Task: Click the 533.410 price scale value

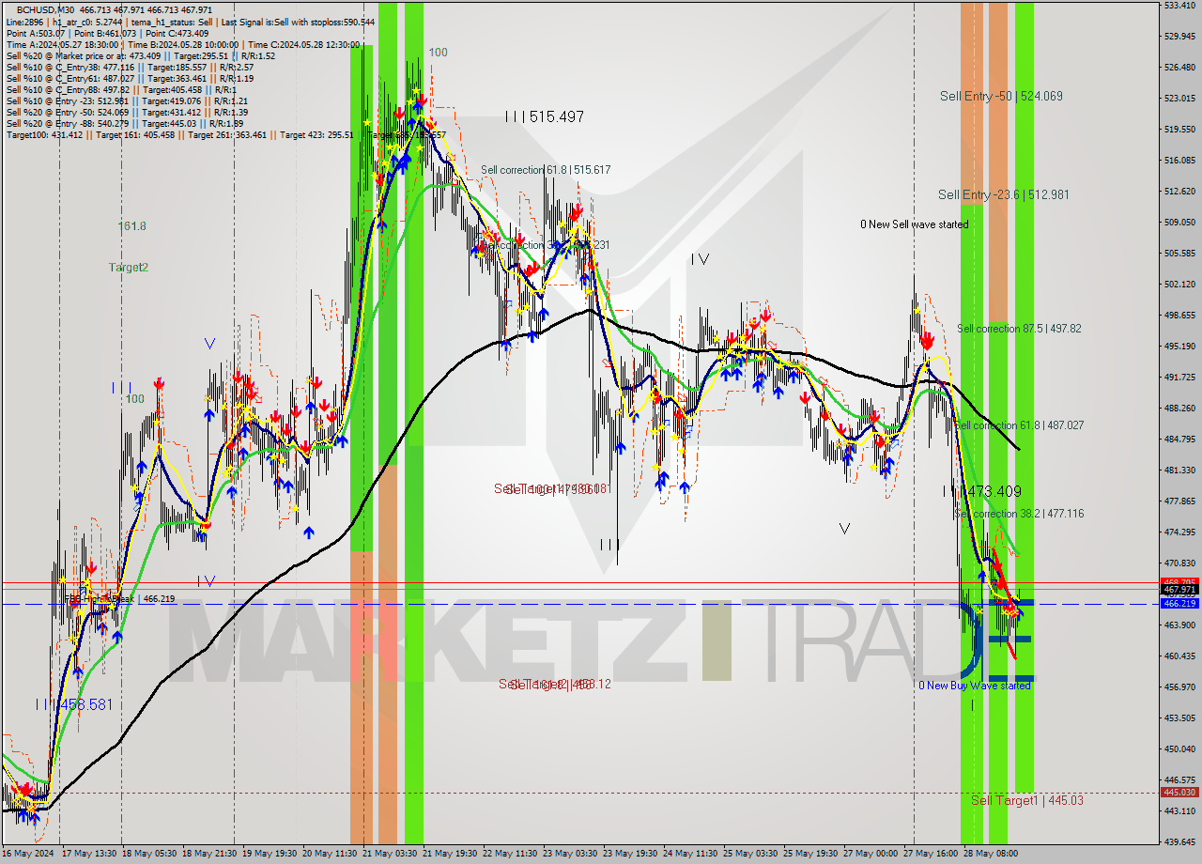Action: click(x=1179, y=6)
